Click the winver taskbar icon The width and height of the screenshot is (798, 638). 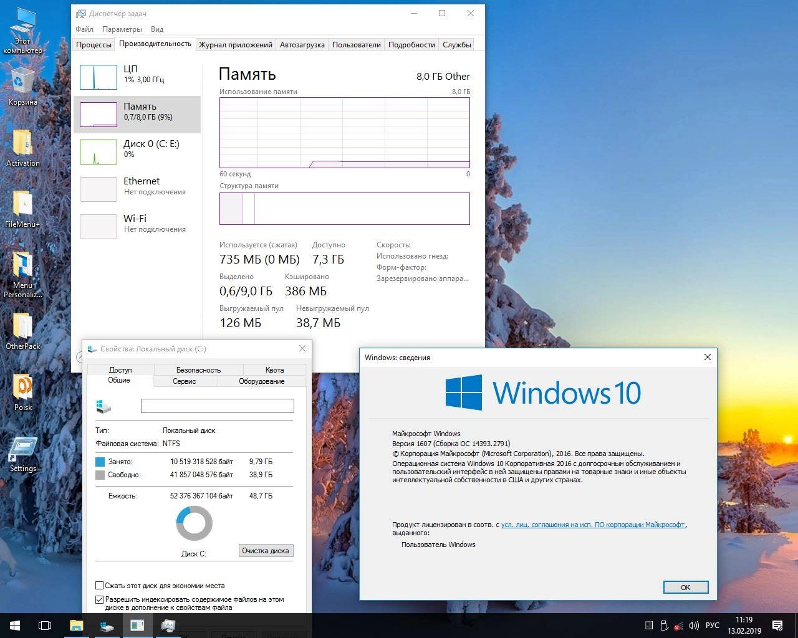pyautogui.click(x=137, y=626)
